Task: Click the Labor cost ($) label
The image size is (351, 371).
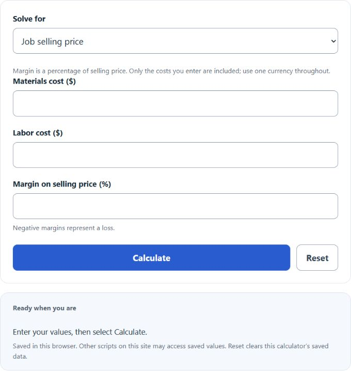Action: tap(38, 133)
